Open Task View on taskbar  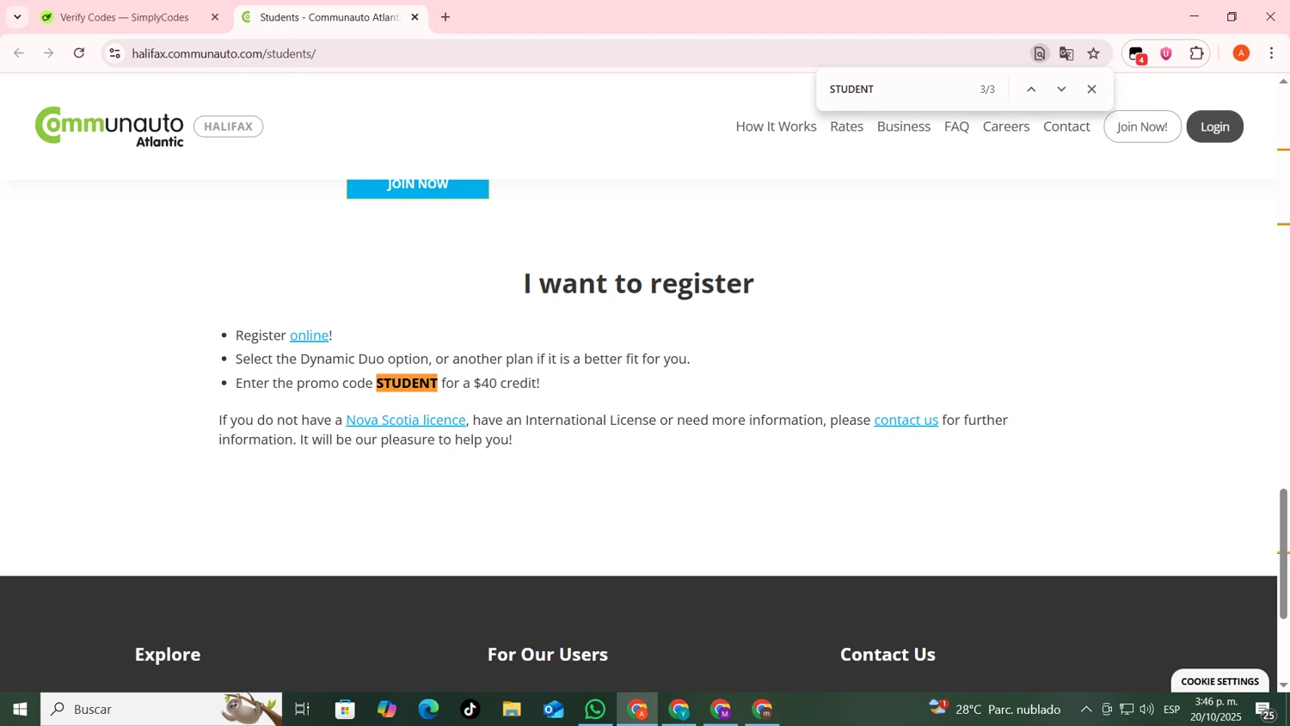click(x=302, y=710)
